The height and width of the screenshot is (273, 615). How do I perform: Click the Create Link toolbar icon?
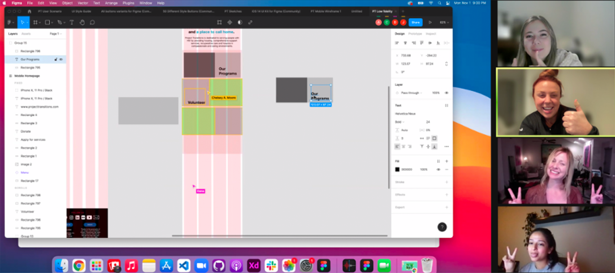click(x=250, y=22)
